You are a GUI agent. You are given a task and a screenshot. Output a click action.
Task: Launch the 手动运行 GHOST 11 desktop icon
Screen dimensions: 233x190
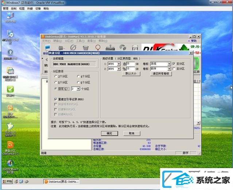tap(10, 130)
